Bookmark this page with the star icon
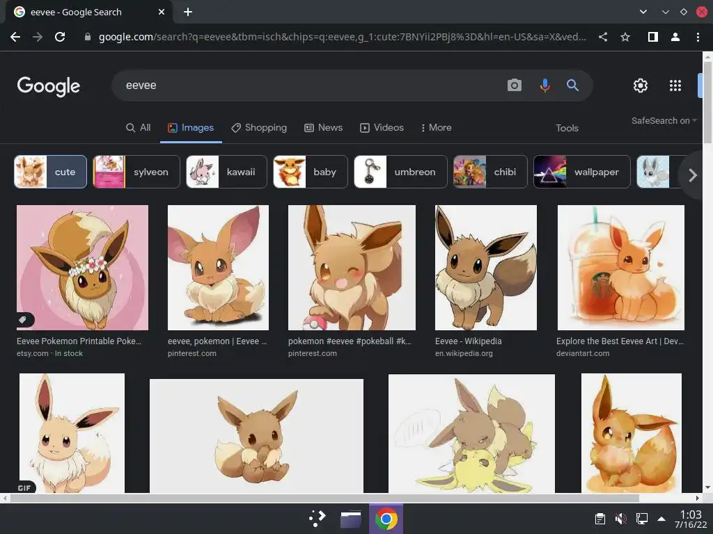The height and width of the screenshot is (534, 713). (x=625, y=37)
